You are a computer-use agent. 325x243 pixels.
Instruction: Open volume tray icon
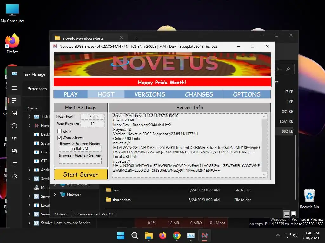click(295, 235)
